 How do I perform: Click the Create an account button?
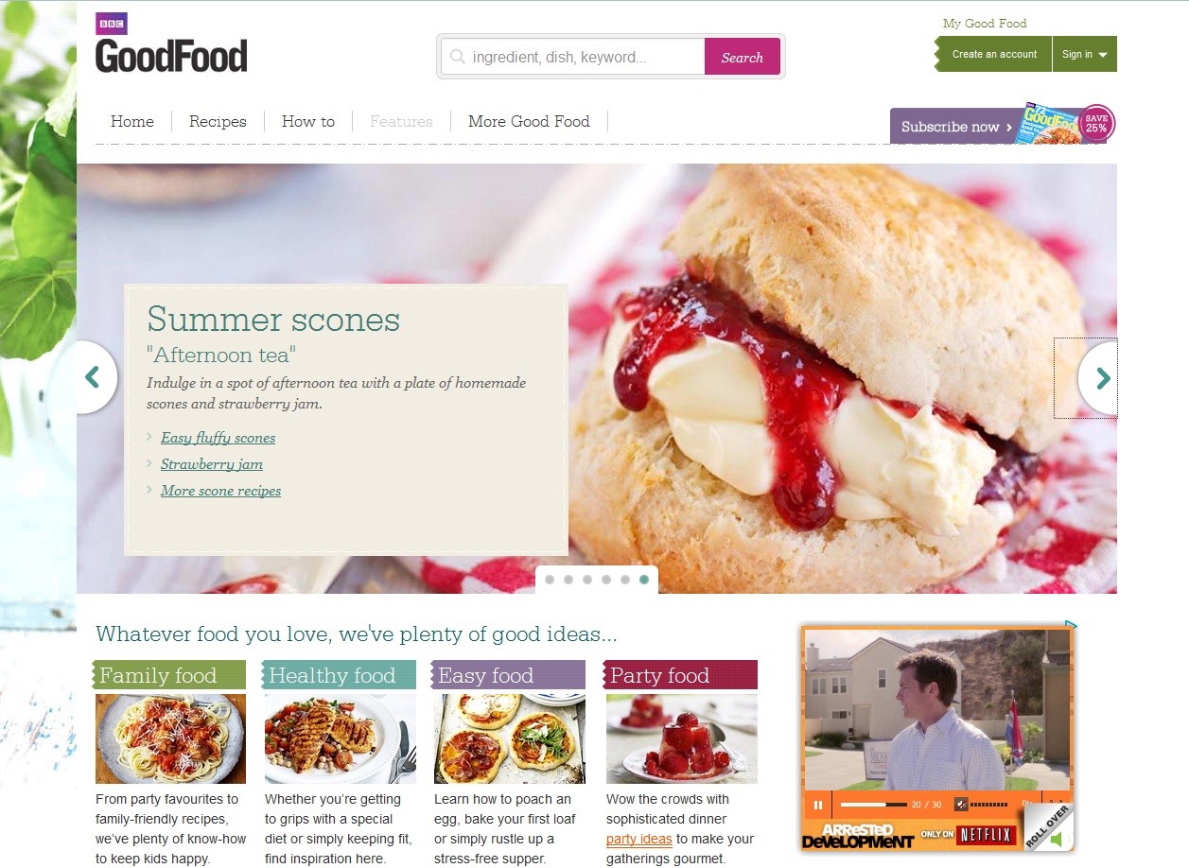[x=994, y=54]
